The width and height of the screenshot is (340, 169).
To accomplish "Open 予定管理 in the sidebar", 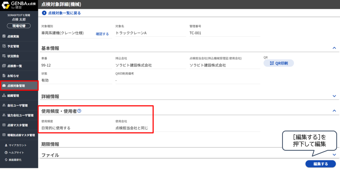I will 13,46.
